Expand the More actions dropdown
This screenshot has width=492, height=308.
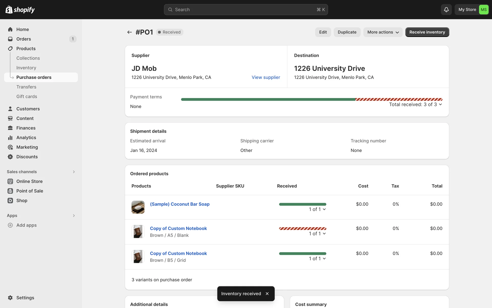pos(383,32)
